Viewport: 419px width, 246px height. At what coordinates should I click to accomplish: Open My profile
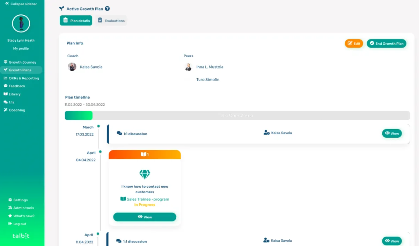pyautogui.click(x=20, y=48)
